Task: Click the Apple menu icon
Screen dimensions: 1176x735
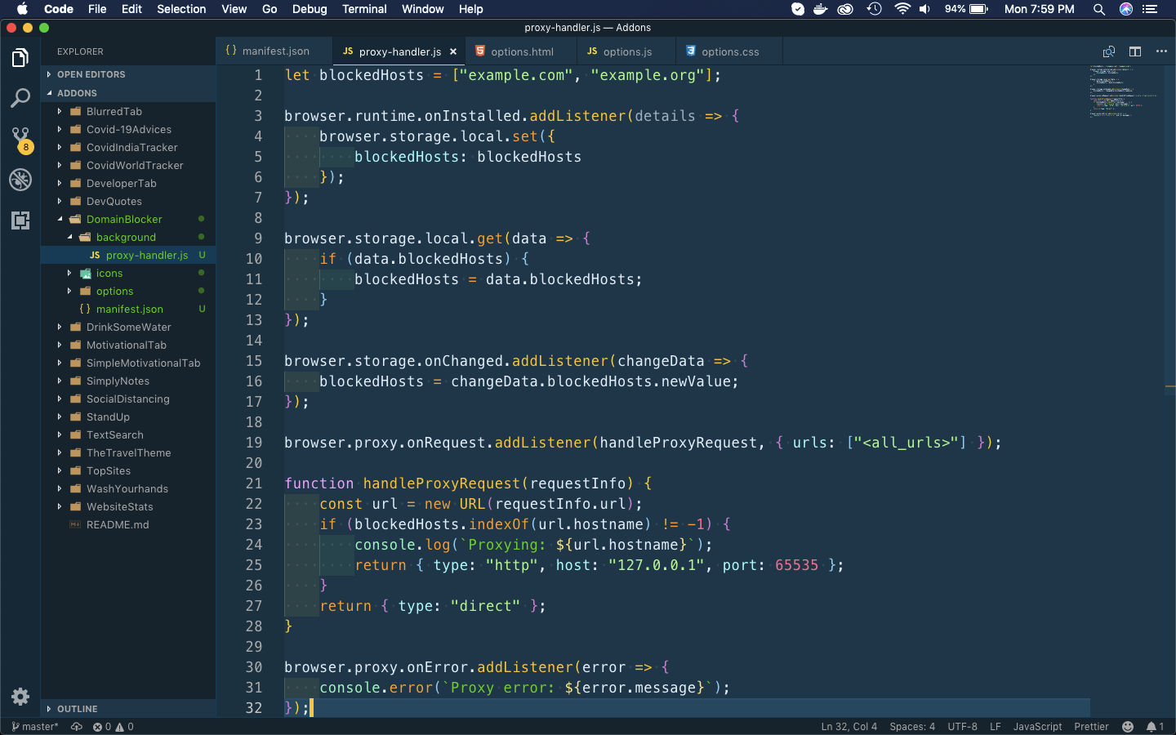Action: (22, 9)
